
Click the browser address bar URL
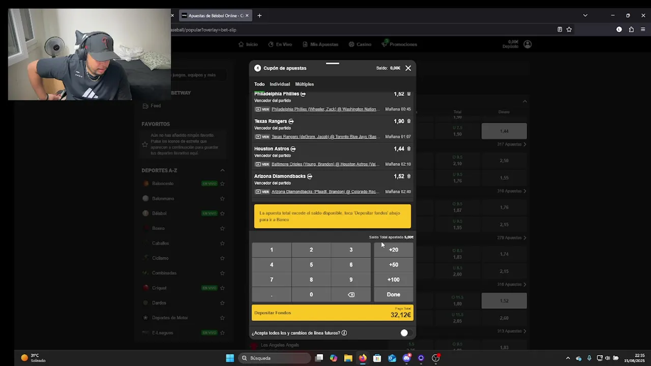pos(203,29)
